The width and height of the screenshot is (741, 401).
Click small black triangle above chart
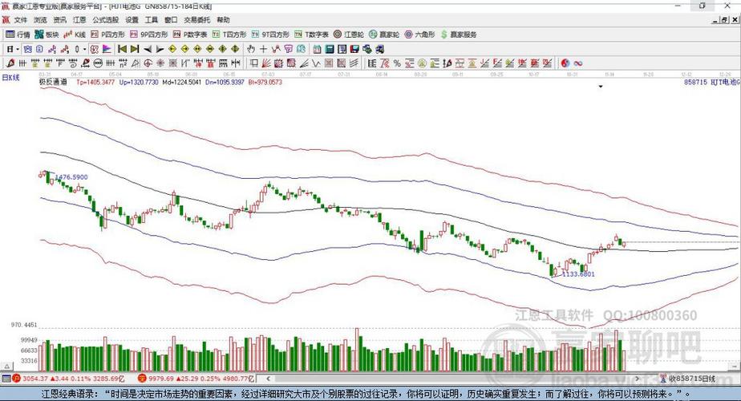[601, 87]
